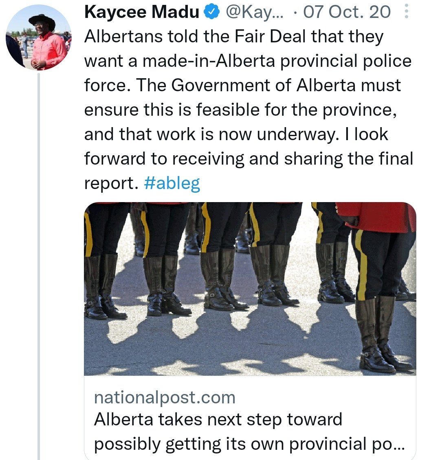431x460 pixels.
Task: Click the truncated 'provincial po...' headline line
Action: (249, 444)
